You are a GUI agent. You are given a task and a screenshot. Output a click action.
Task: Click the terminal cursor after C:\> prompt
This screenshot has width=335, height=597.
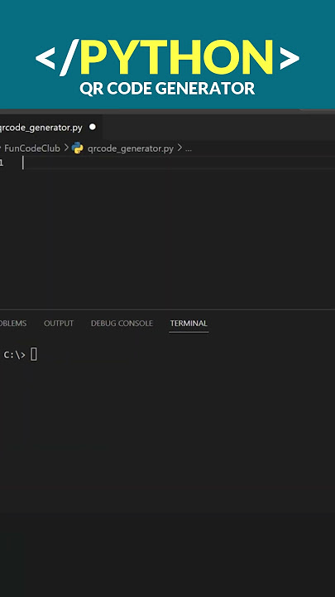(x=34, y=355)
